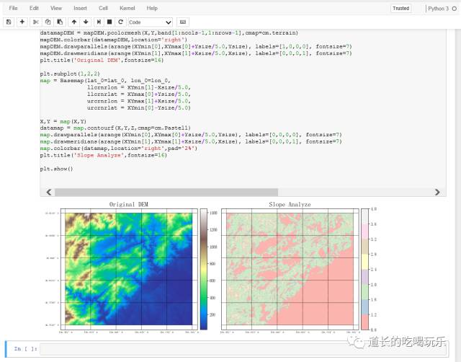Run cell and skip to next icon
461x362 pixels.
point(99,22)
